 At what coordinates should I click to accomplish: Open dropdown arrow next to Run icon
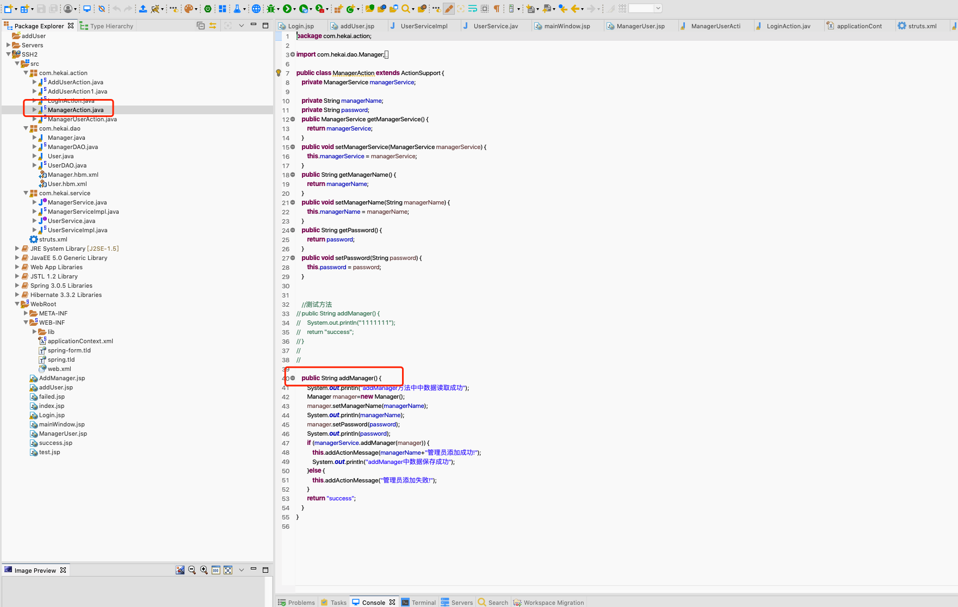294,9
